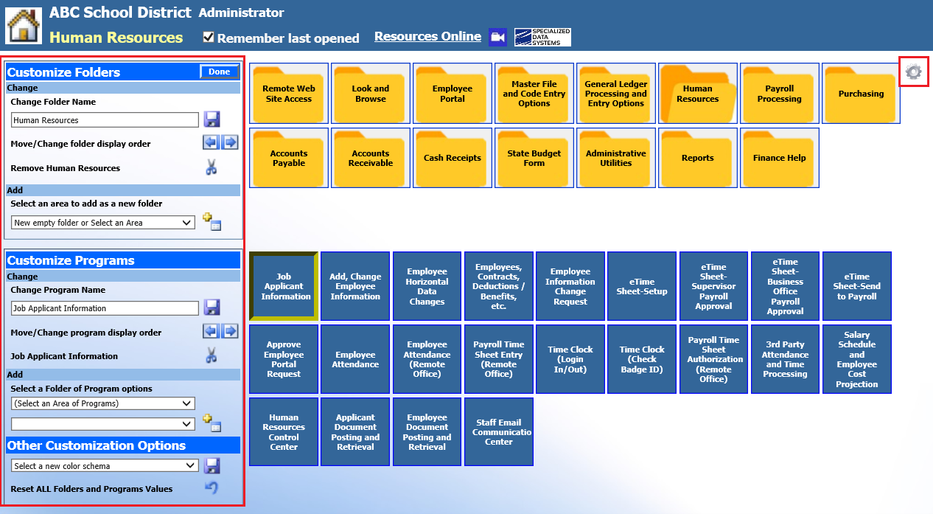Screen dimensions: 933x514
Task: Toggle Remember last opened checkbox
Action: tap(209, 38)
